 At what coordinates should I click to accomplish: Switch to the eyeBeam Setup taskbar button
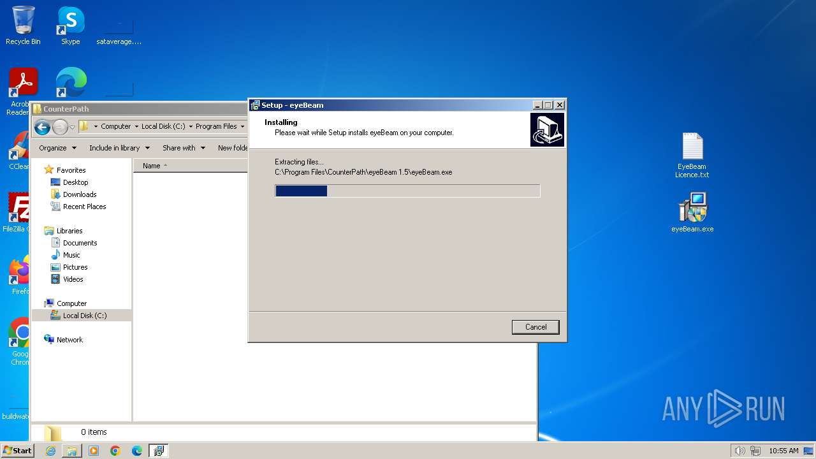pyautogui.click(x=159, y=451)
